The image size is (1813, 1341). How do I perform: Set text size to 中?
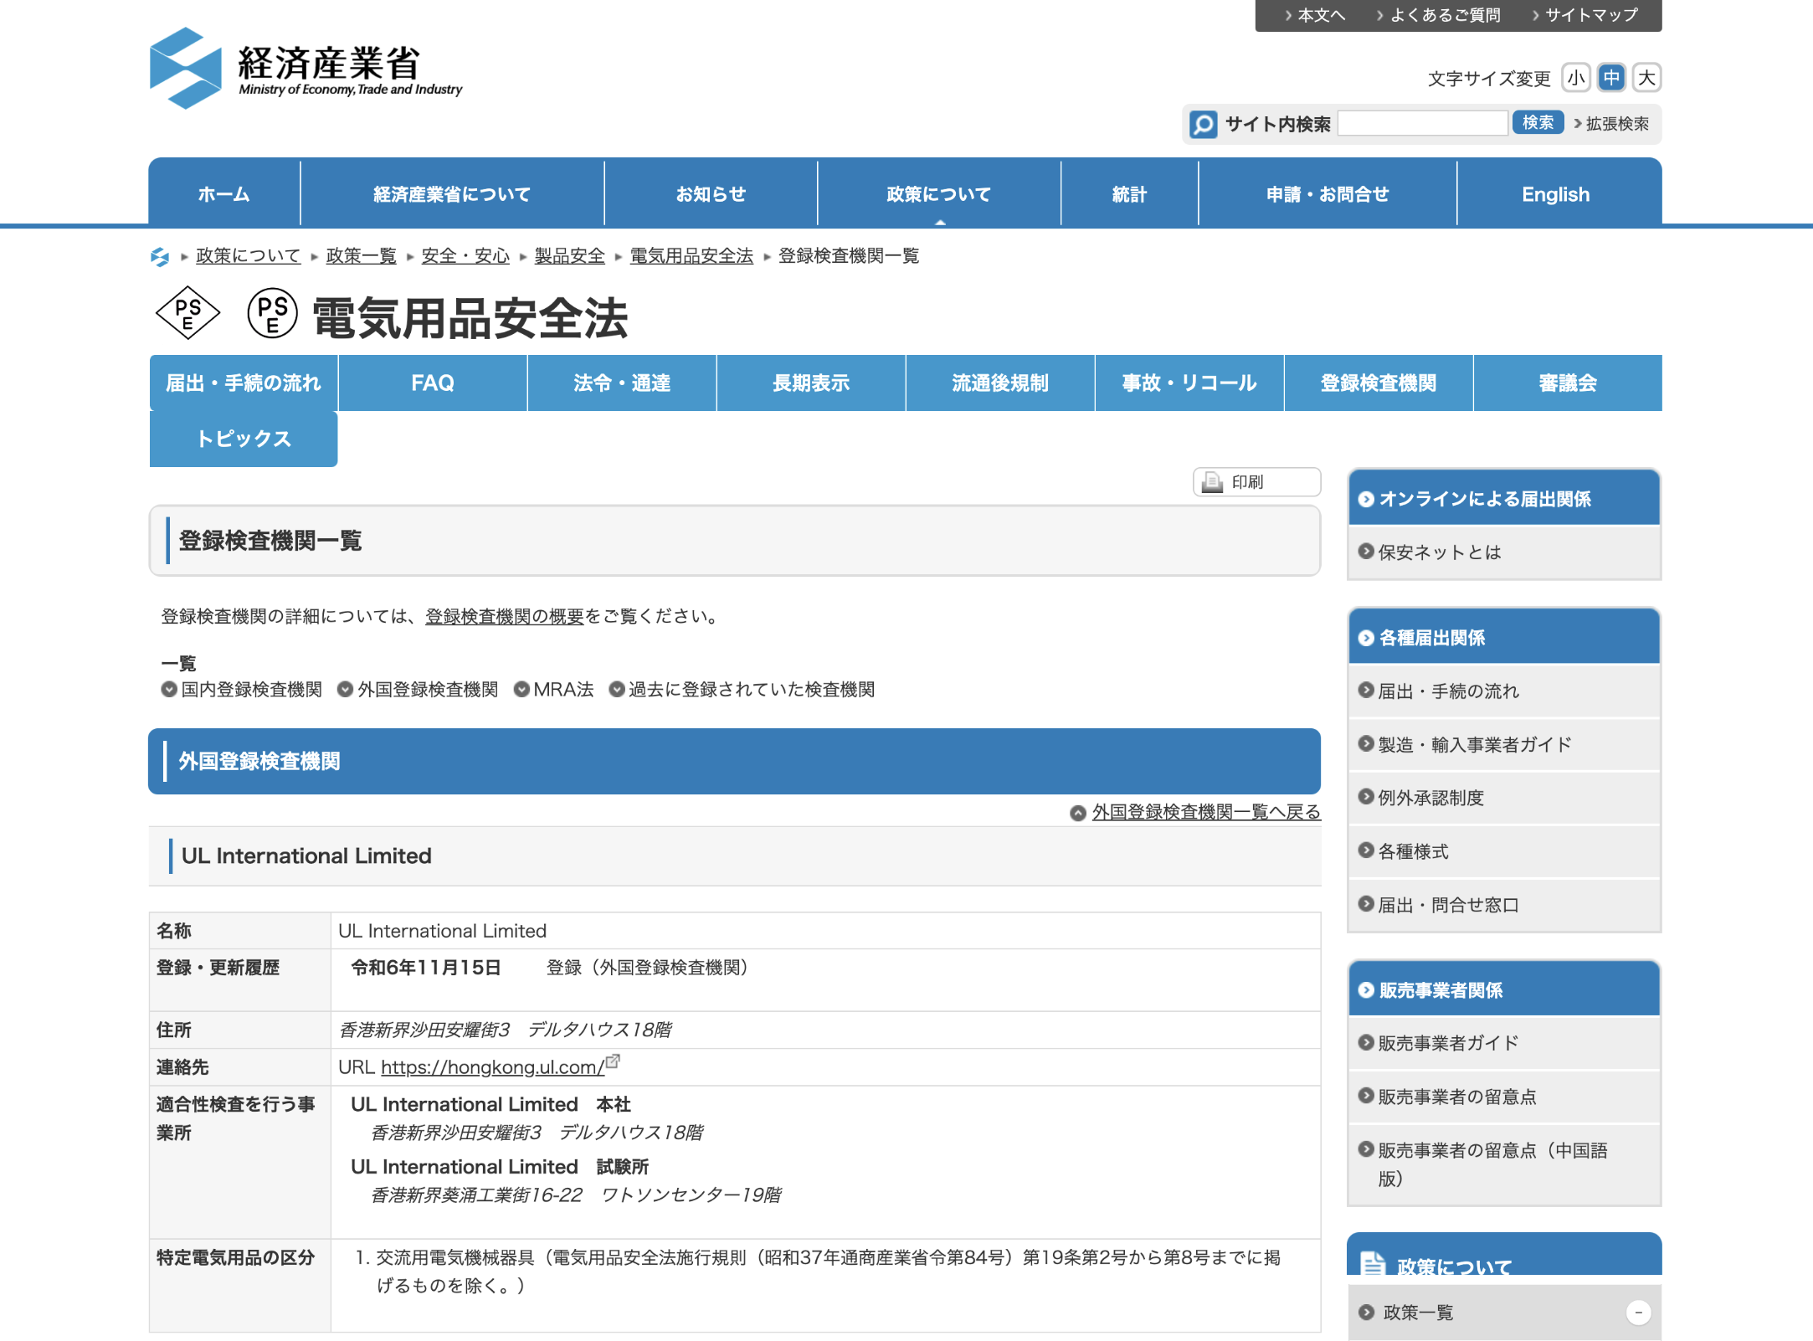click(x=1611, y=78)
